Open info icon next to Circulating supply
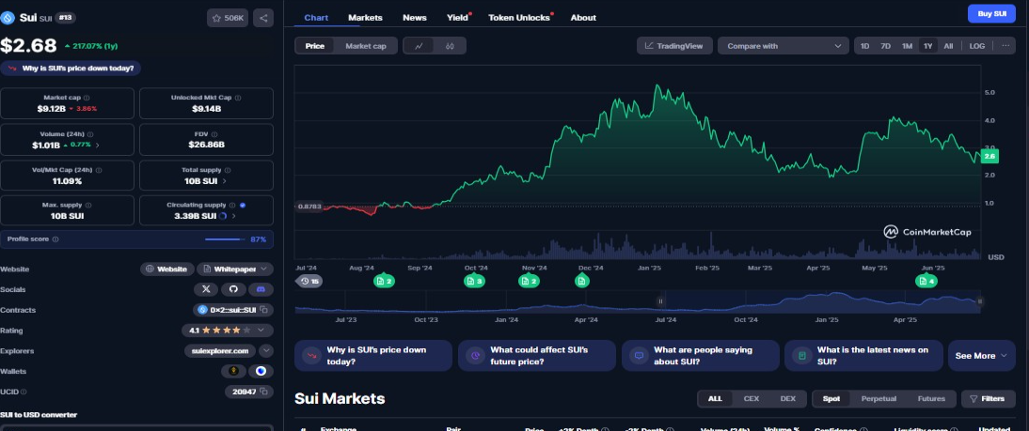The height and width of the screenshot is (431, 1029). [231, 205]
